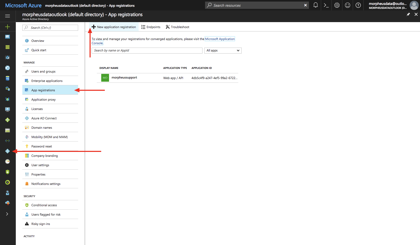Open User settings

pyautogui.click(x=50, y=165)
